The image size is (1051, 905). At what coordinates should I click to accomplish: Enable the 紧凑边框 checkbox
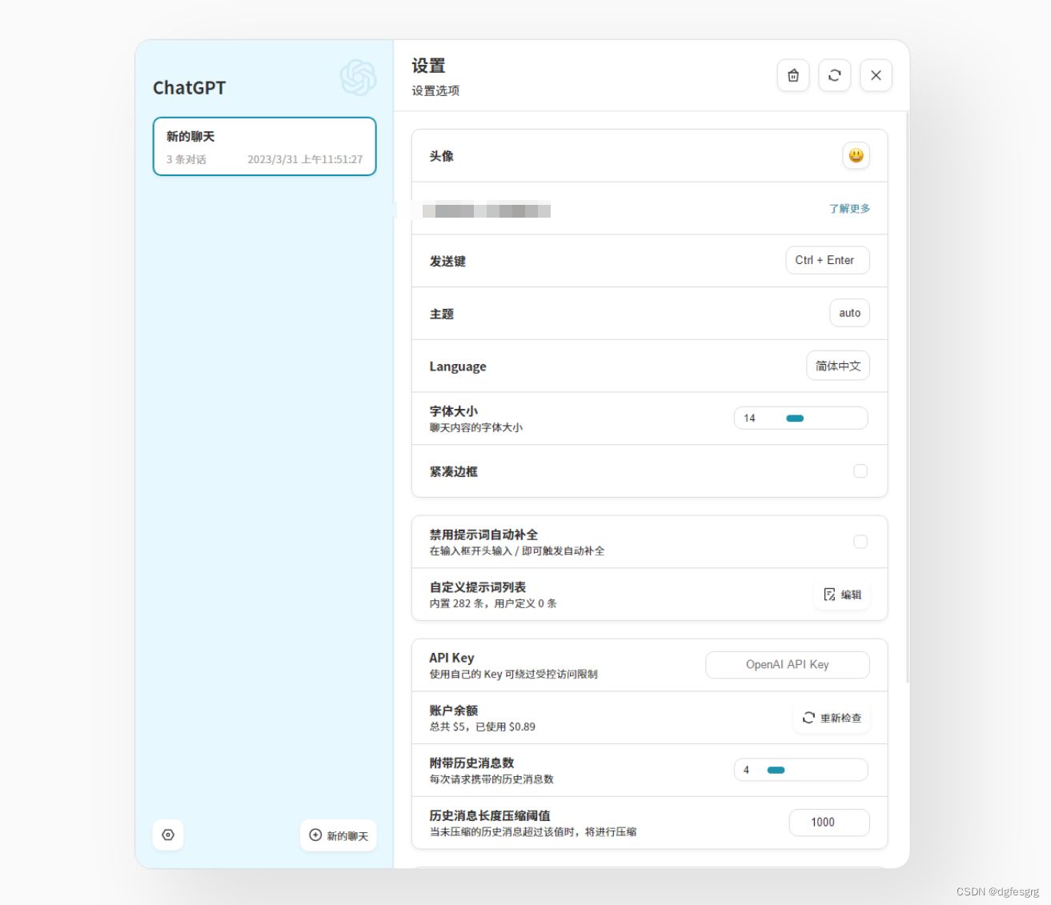(860, 471)
